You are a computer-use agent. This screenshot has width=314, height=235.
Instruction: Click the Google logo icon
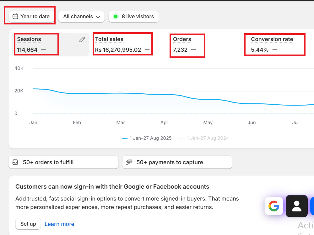click(274, 206)
